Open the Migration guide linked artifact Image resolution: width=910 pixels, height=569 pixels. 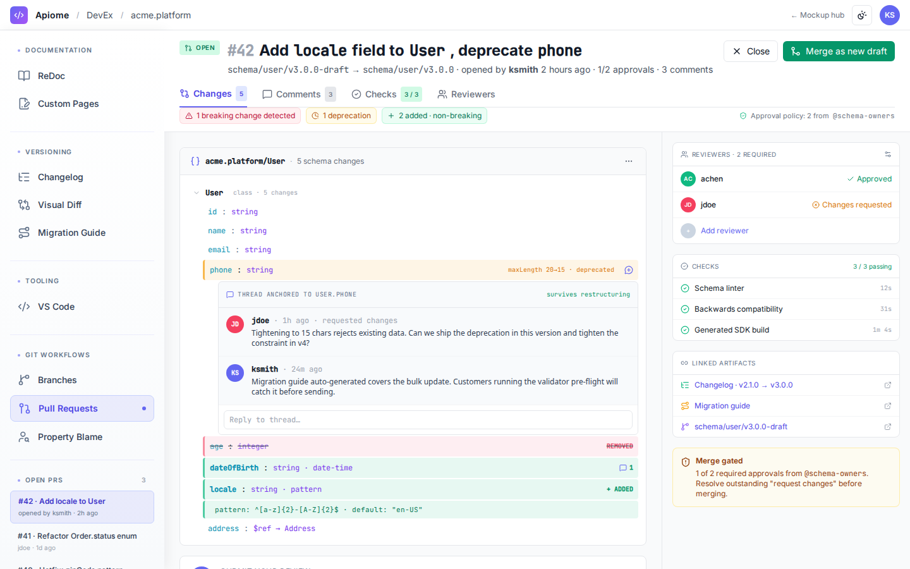[722, 406]
